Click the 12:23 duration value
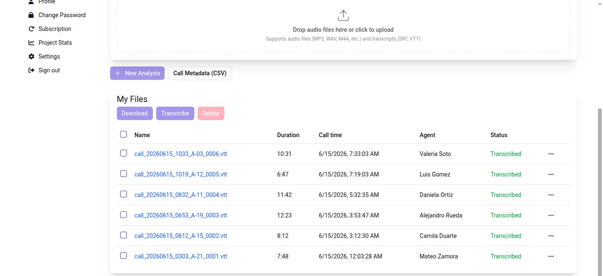The width and height of the screenshot is (603, 276). [x=284, y=215]
